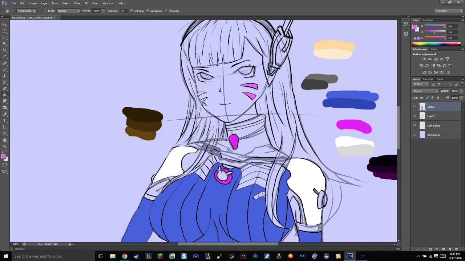
Task: Switch to the Swatches tab
Action: tap(428, 20)
